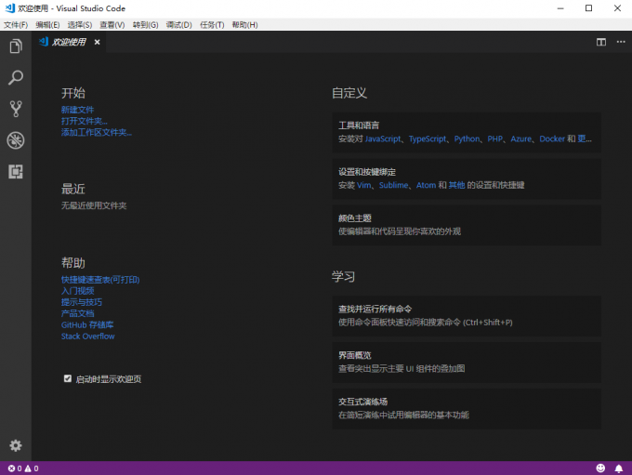Click the Python install link

pos(467,139)
